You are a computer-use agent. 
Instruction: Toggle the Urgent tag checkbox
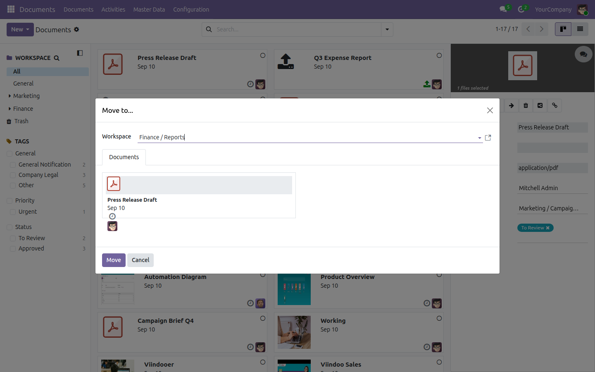click(x=13, y=212)
